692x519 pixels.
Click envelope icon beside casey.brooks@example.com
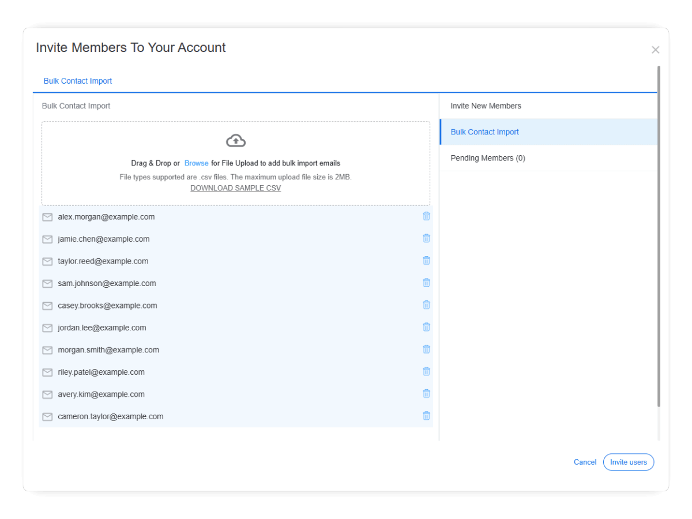pyautogui.click(x=47, y=306)
